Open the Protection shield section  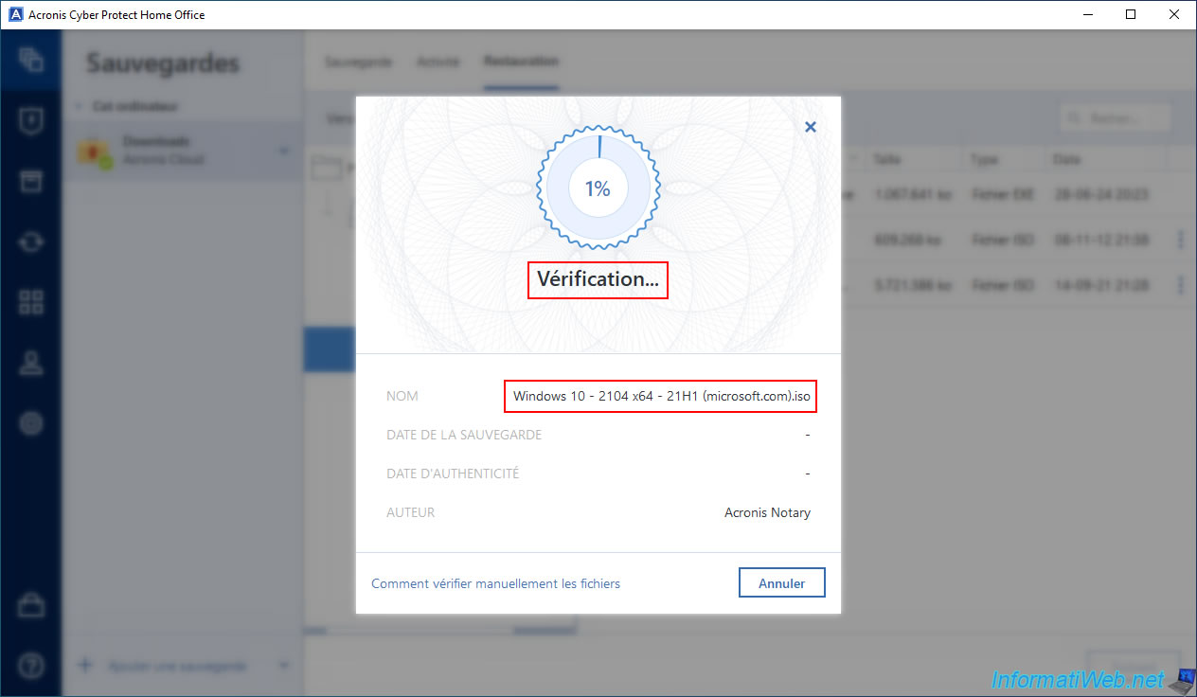[x=31, y=121]
